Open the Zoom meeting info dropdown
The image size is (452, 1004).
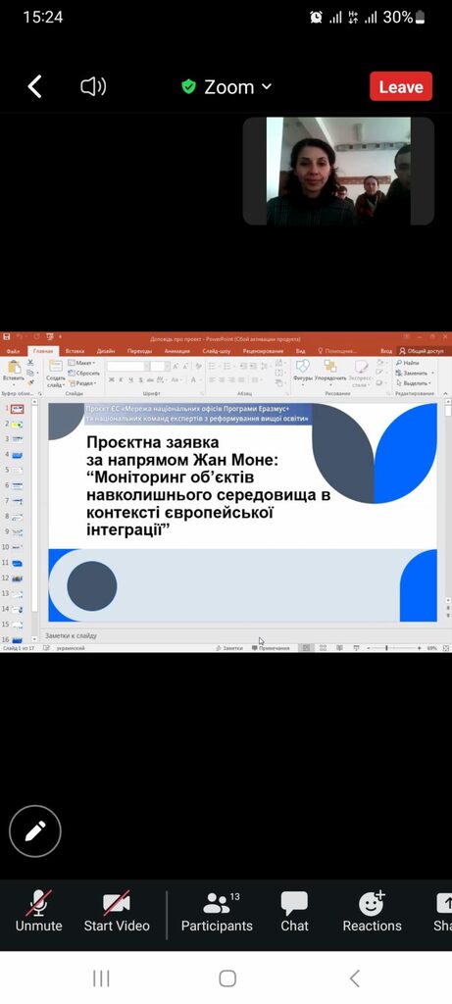[237, 87]
